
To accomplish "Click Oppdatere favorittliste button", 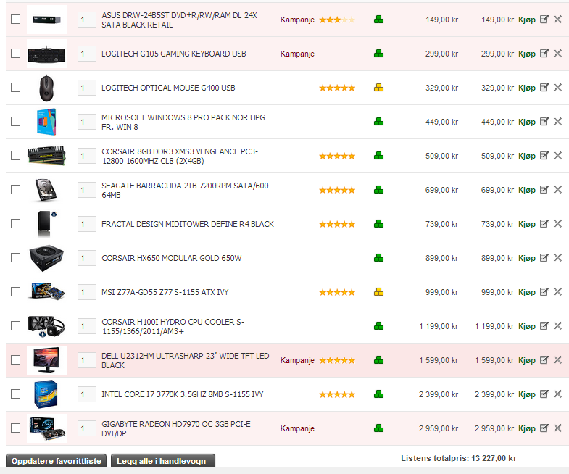I will (57, 460).
